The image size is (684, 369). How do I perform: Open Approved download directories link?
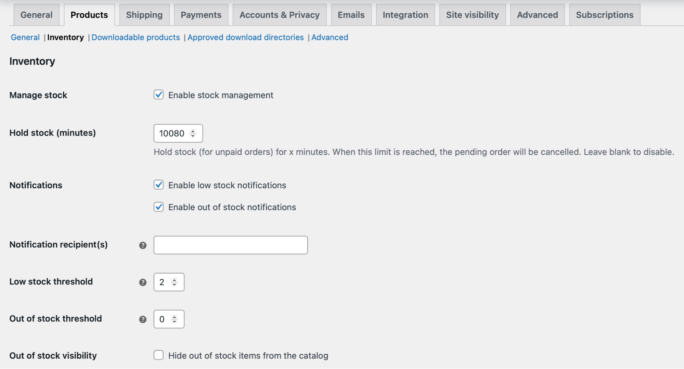tap(246, 37)
